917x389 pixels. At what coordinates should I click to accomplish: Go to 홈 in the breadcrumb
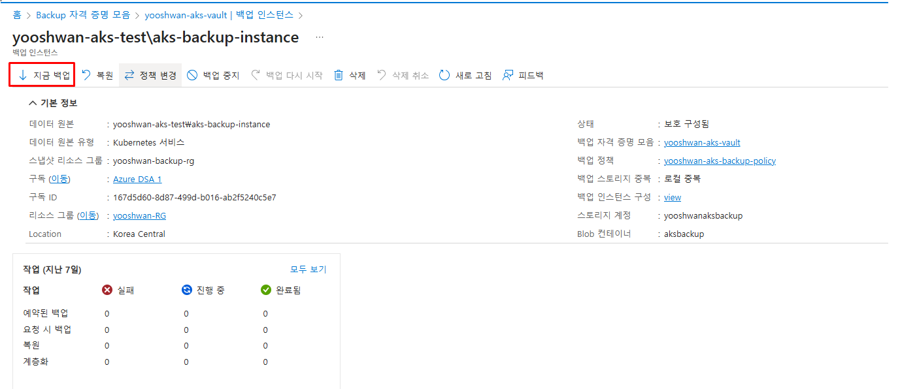pos(17,14)
